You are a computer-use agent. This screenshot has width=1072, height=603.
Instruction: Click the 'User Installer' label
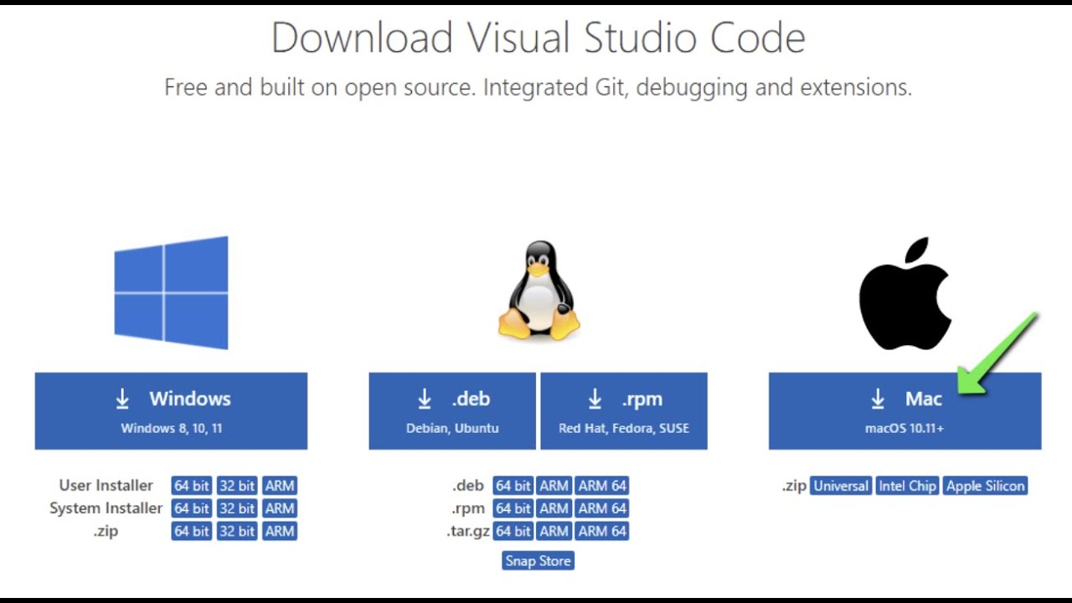point(106,486)
